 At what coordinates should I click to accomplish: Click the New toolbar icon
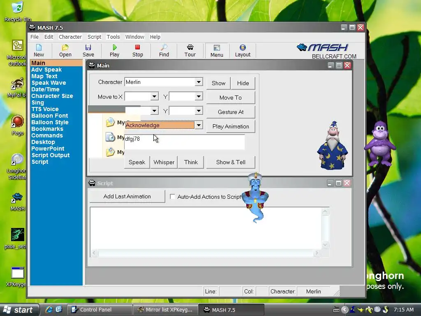(39, 51)
